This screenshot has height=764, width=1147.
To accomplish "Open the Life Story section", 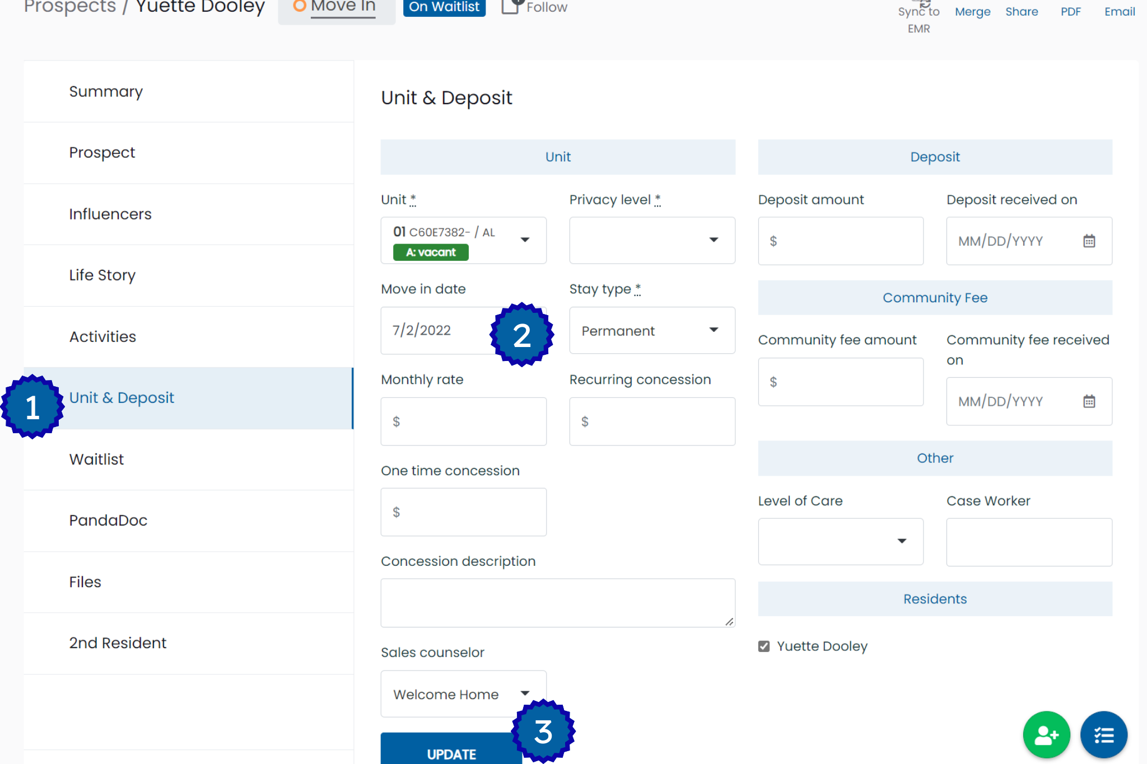I will click(x=188, y=275).
